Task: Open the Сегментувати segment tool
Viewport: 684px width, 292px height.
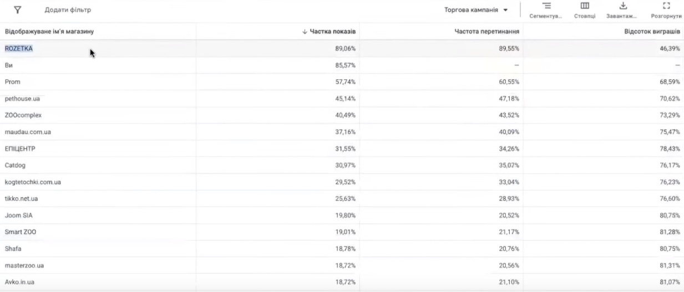Action: (x=546, y=9)
